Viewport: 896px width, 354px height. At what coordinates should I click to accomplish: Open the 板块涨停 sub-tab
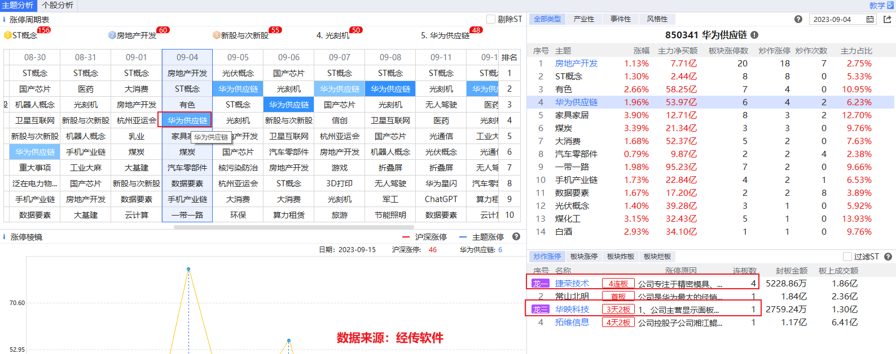click(584, 257)
